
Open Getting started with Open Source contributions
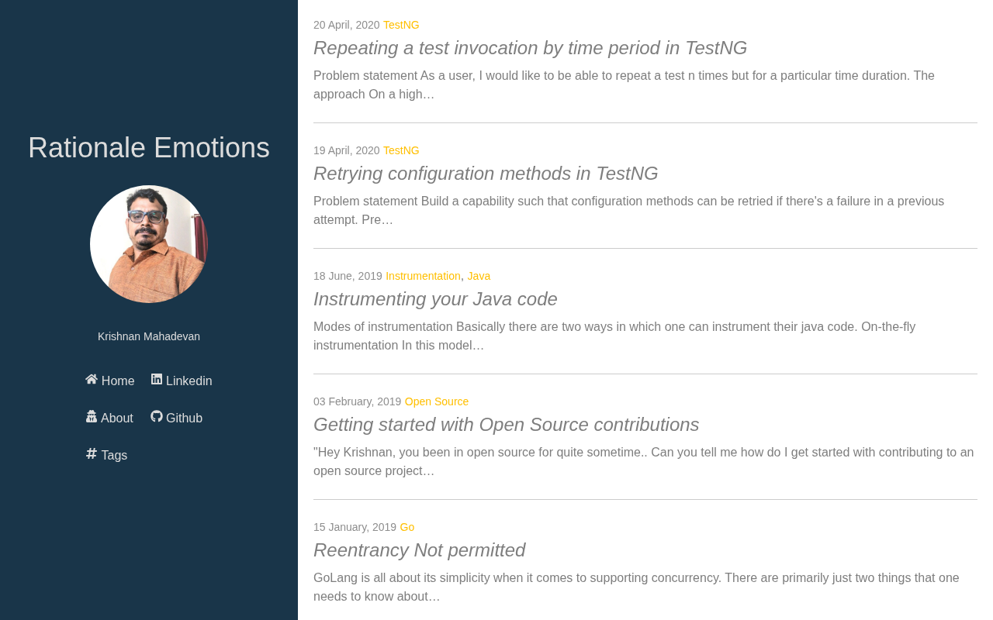click(x=506, y=425)
